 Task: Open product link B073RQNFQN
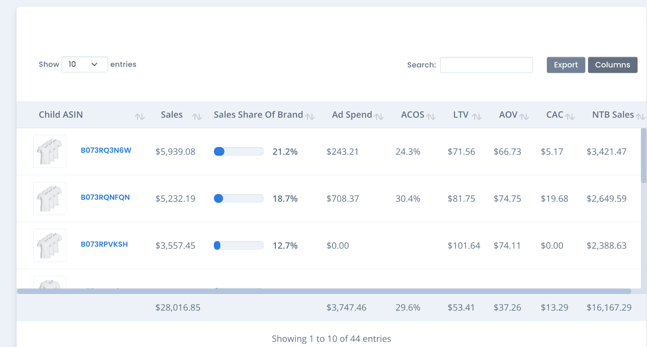click(x=105, y=197)
